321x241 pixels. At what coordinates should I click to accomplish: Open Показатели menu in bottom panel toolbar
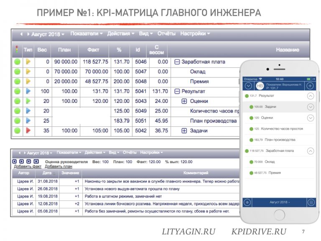coord(69,152)
